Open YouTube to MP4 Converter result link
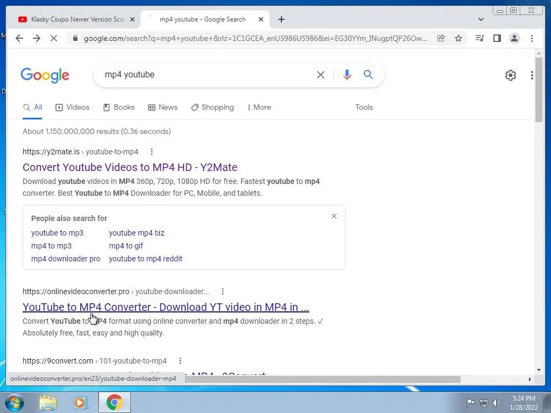This screenshot has height=413, width=551. pos(166,307)
